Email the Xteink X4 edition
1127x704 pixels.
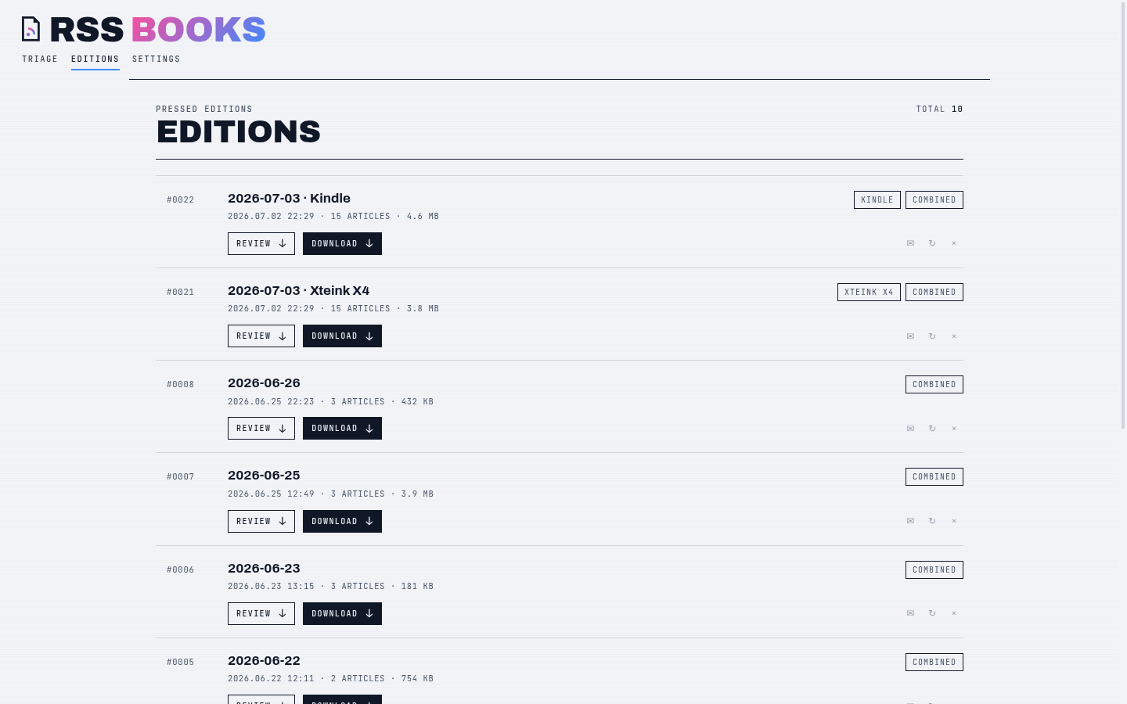910,336
